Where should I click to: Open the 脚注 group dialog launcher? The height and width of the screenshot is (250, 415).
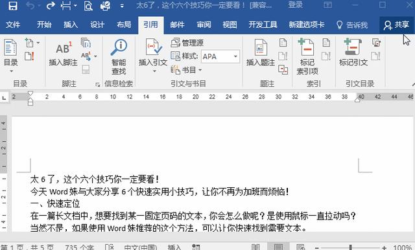point(98,85)
